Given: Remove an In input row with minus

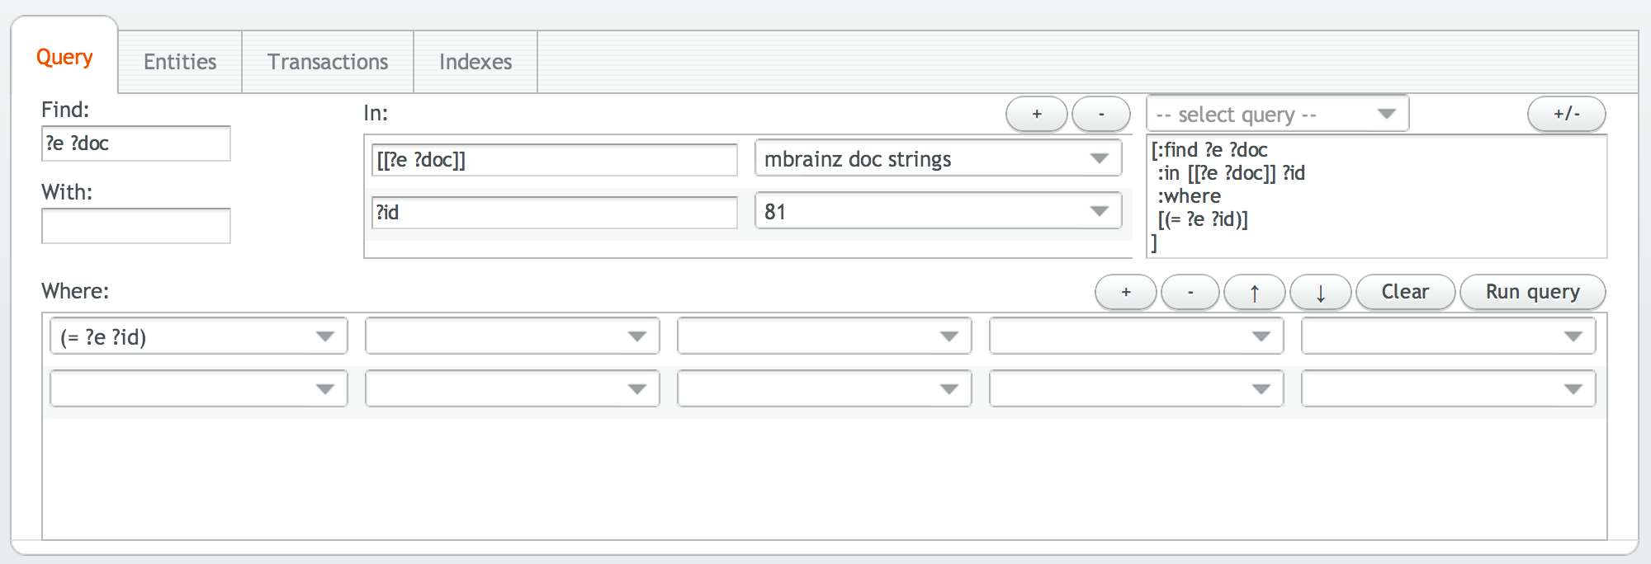Looking at the screenshot, I should (1101, 114).
